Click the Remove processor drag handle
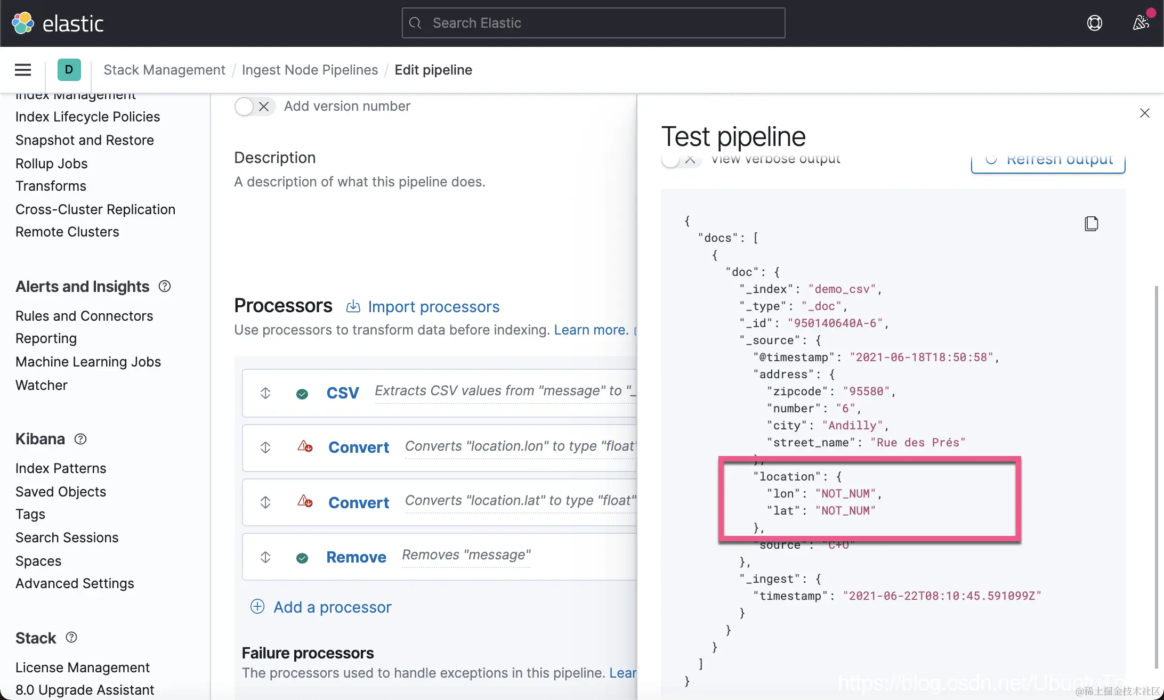Viewport: 1164px width, 700px height. coord(265,557)
